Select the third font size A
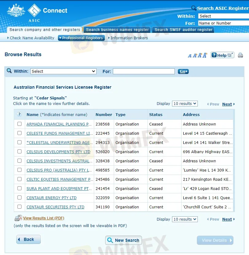Image resolution: width=249 pixels, height=255 pixels. (200, 55)
